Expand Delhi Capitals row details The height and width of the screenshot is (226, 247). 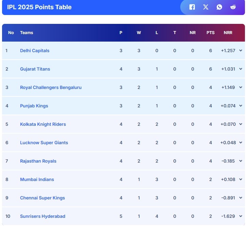pyautogui.click(x=241, y=51)
